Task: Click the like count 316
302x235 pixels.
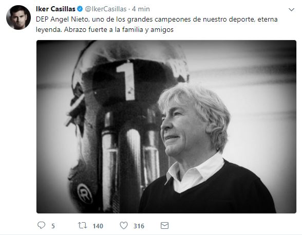Action: pyautogui.click(x=139, y=226)
